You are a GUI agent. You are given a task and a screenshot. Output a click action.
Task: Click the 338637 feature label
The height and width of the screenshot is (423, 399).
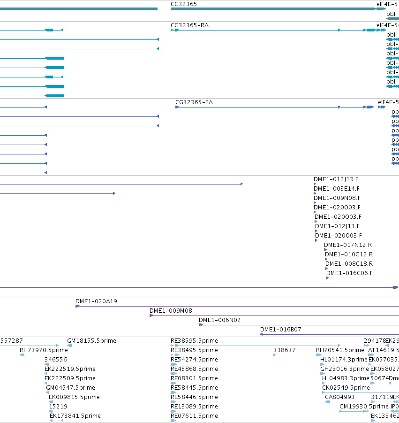285,350
